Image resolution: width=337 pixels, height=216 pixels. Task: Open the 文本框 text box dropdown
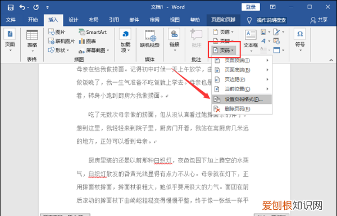[x=251, y=41]
